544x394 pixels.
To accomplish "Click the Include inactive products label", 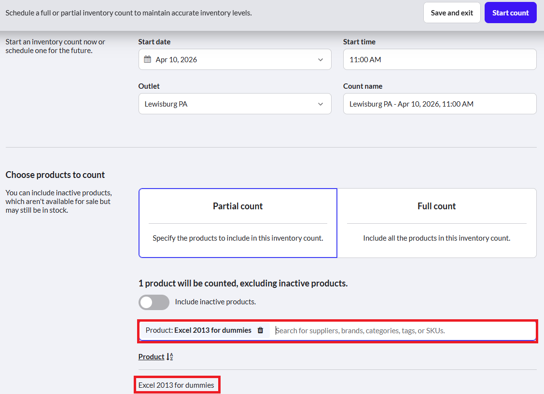I will [x=215, y=302].
